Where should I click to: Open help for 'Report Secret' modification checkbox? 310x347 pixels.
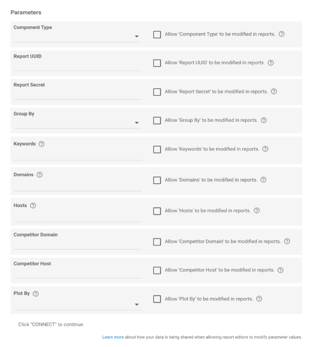274,91
